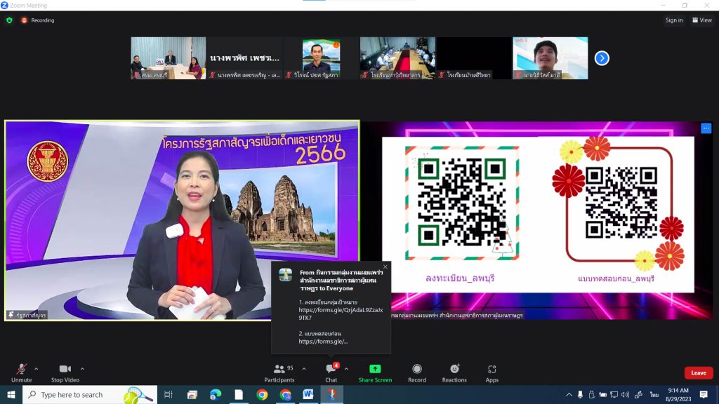Select the สพม.ลพบุรี participant thumbnail
This screenshot has width=719, height=404.
tap(169, 58)
